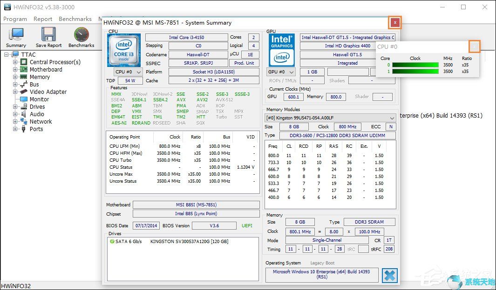Expand the Drives tree node

tap(15, 107)
